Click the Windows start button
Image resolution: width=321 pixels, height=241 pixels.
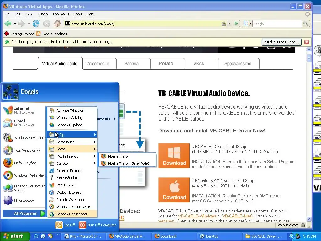coord(14,236)
